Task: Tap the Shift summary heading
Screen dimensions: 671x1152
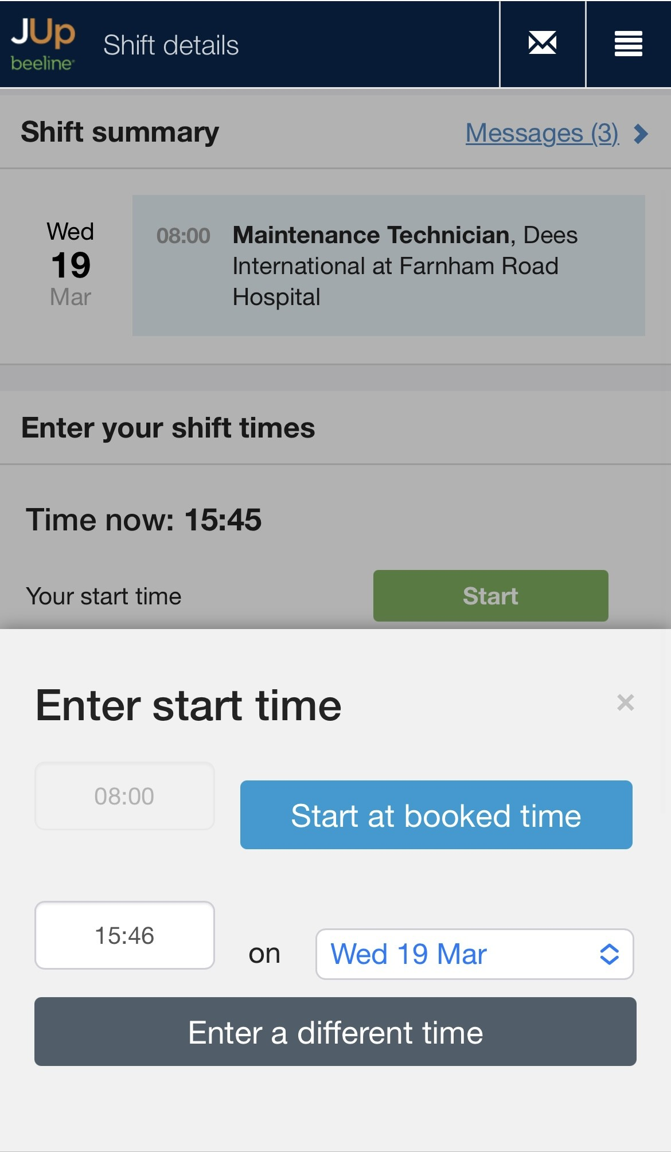Action: click(120, 132)
